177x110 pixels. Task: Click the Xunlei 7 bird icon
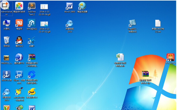pyautogui.click(x=32, y=40)
